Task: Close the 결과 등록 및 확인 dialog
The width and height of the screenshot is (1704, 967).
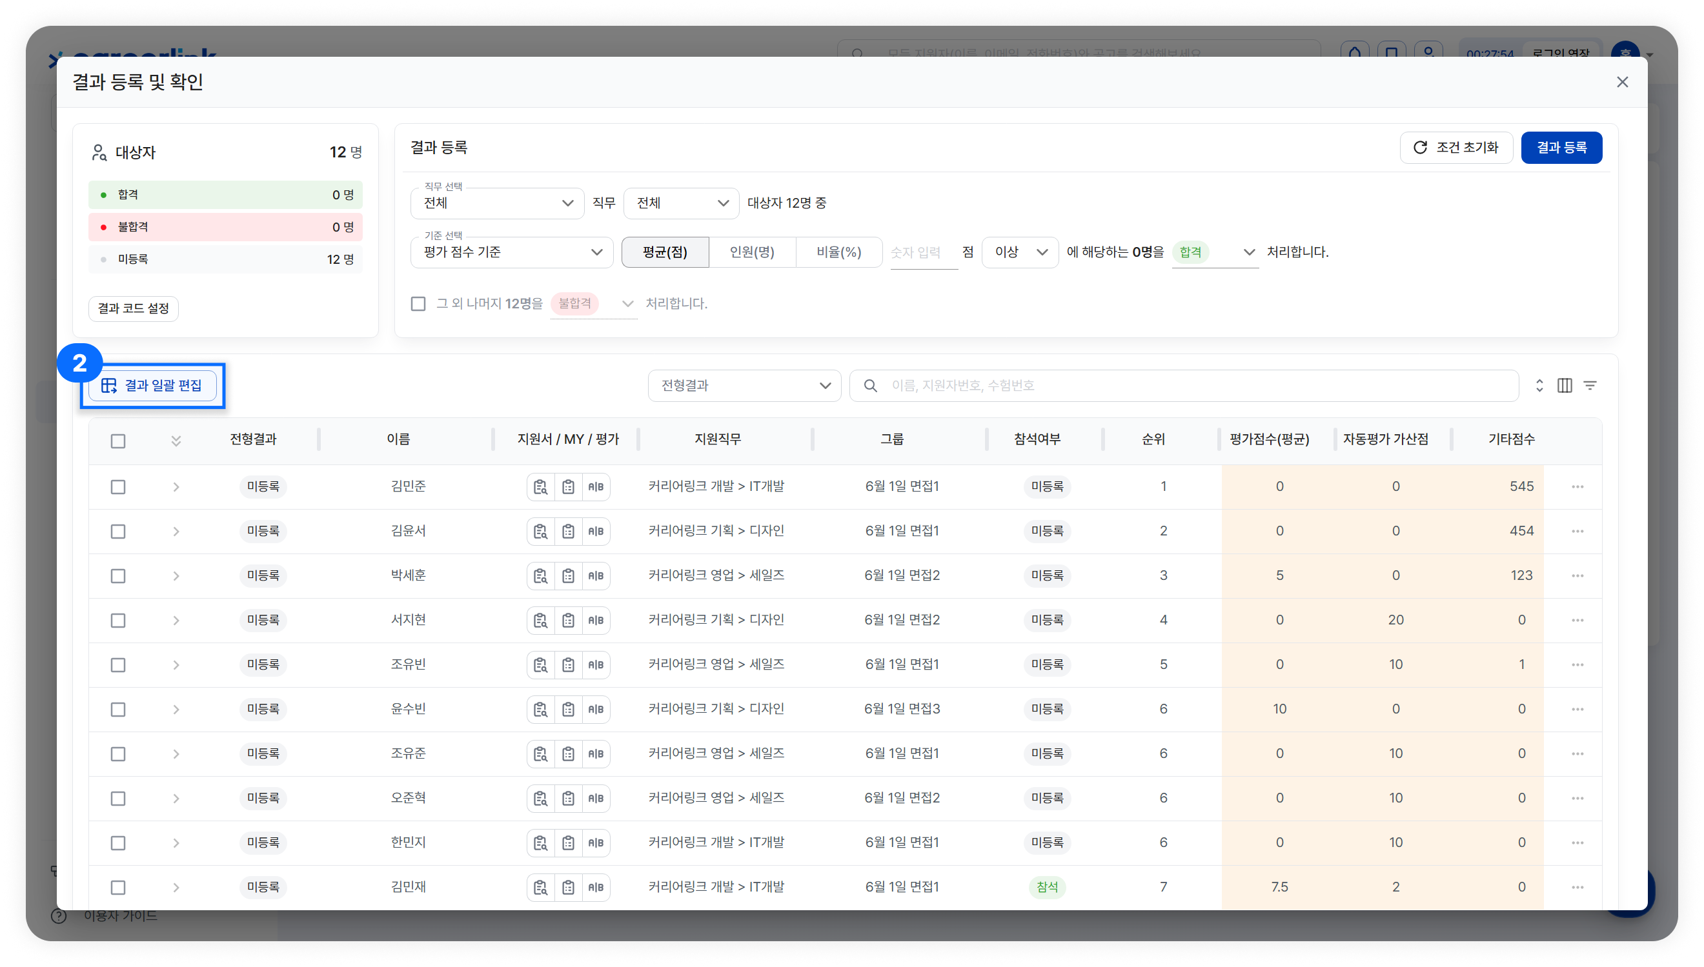Action: point(1622,82)
